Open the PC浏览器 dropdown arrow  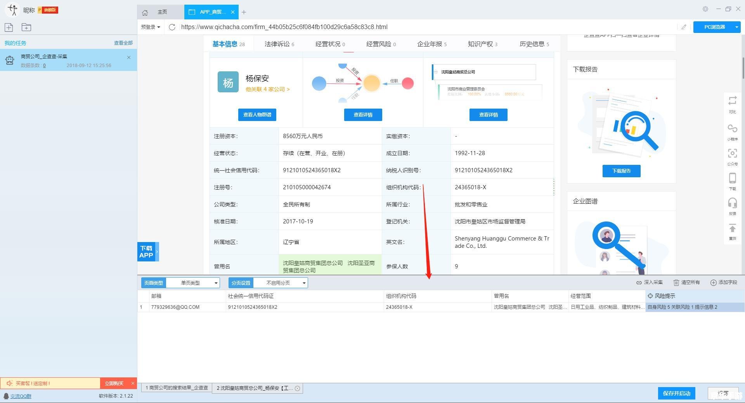click(736, 27)
